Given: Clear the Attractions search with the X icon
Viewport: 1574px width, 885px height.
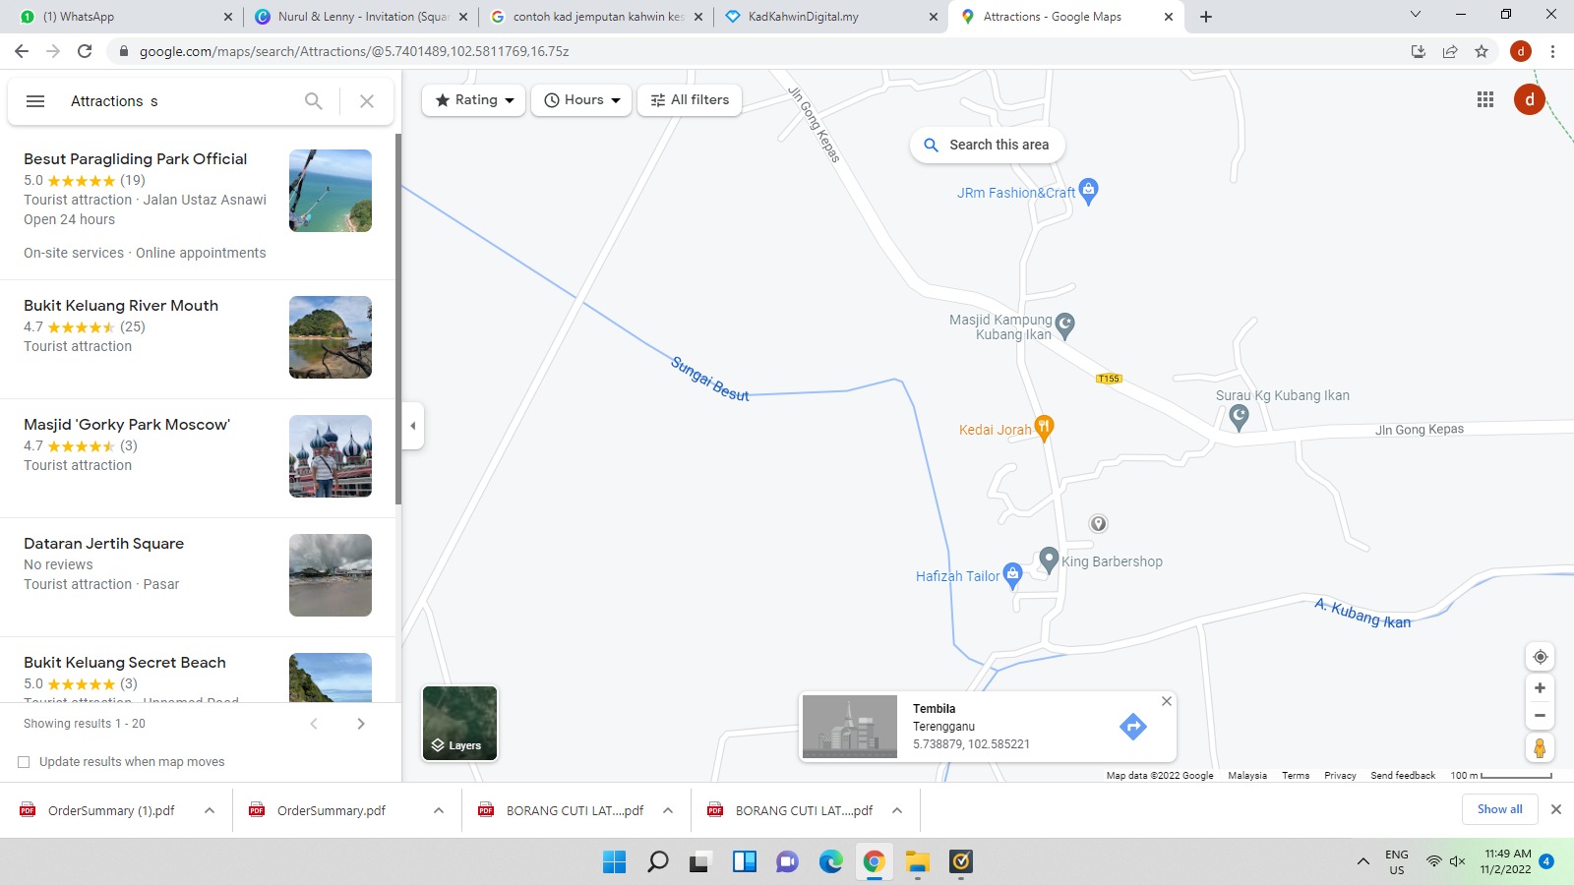Looking at the screenshot, I should pos(367,101).
